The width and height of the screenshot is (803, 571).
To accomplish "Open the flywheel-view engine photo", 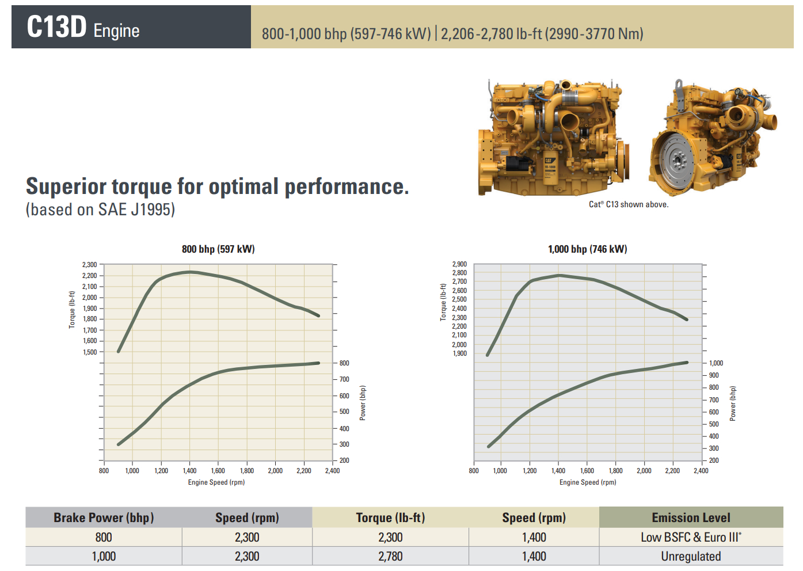I will (x=713, y=138).
